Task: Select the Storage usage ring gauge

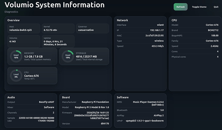Action: 68,56
